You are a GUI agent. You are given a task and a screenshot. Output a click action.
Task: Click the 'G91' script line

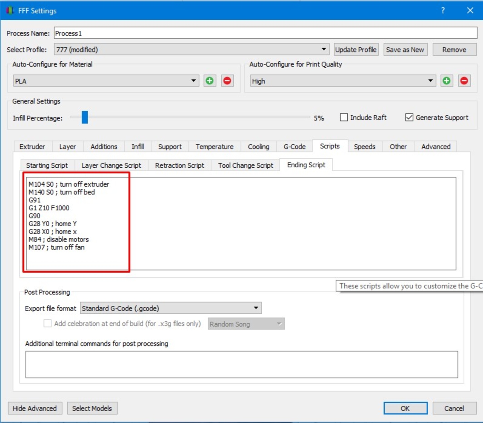34,200
